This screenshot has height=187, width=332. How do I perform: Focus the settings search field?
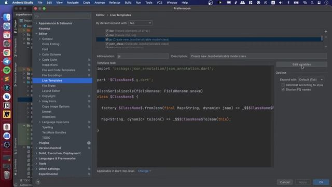tap(62, 16)
